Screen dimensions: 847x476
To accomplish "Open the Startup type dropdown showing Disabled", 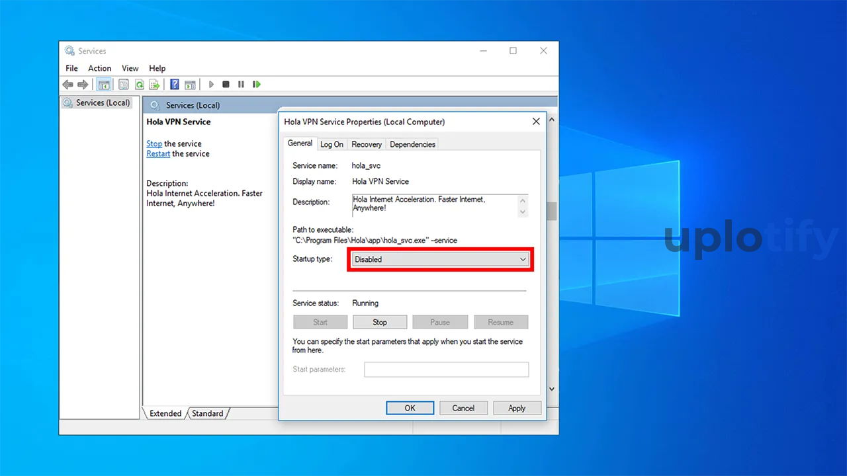I will click(x=440, y=260).
